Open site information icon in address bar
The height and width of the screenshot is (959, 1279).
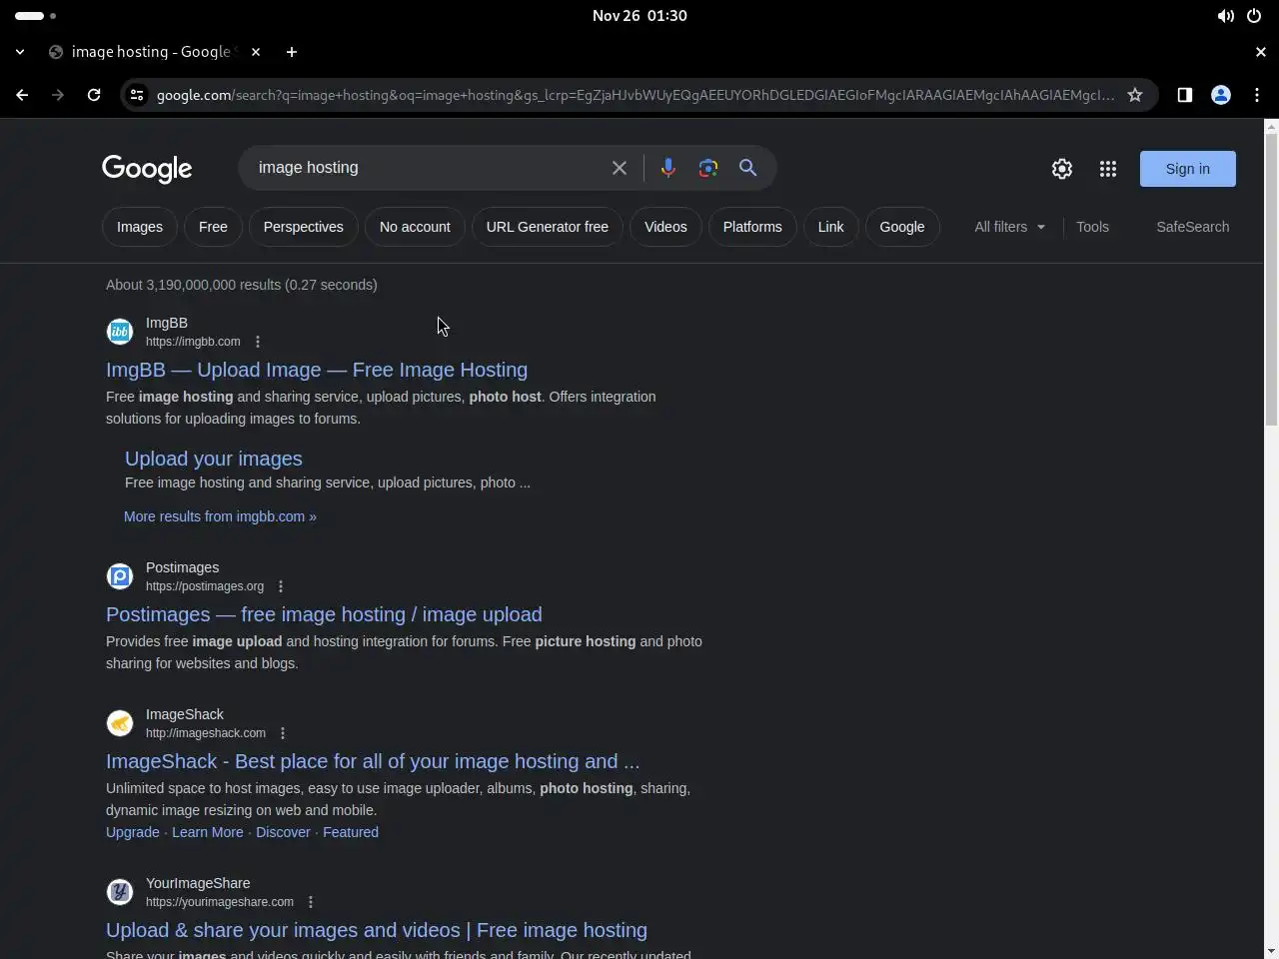[137, 95]
